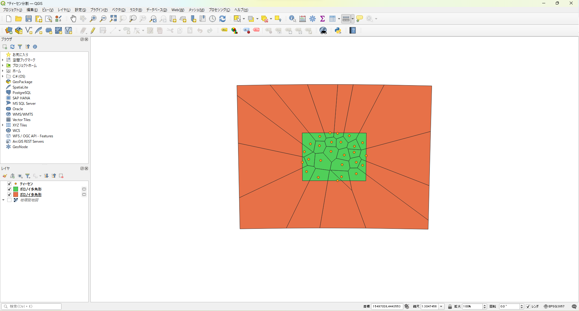Open the Python console

[x=338, y=30]
